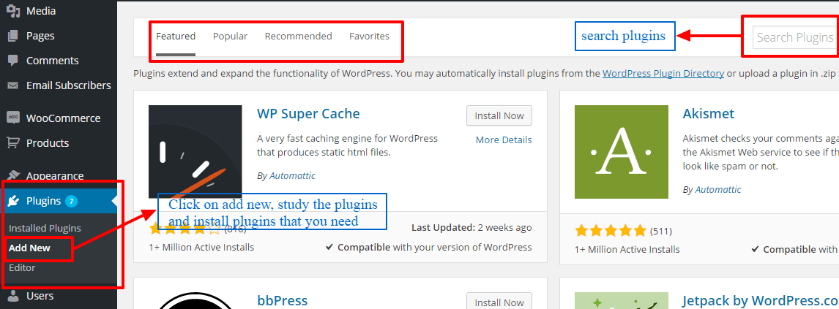Click the Media sidebar icon
Image resolution: width=839 pixels, height=309 pixels.
(x=13, y=11)
